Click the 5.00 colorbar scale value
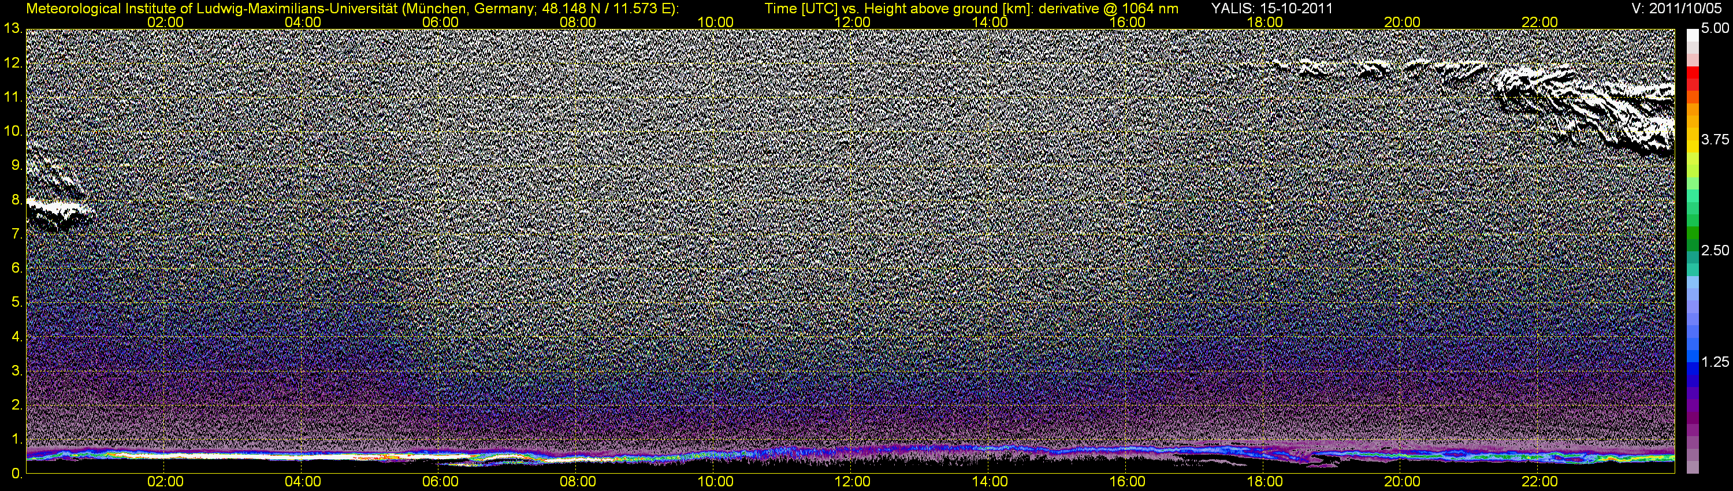Screen dimensions: 1733x491 coord(1714,29)
